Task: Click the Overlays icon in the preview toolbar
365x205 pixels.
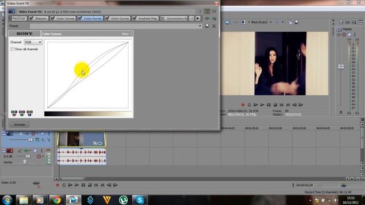Action: tap(277, 22)
